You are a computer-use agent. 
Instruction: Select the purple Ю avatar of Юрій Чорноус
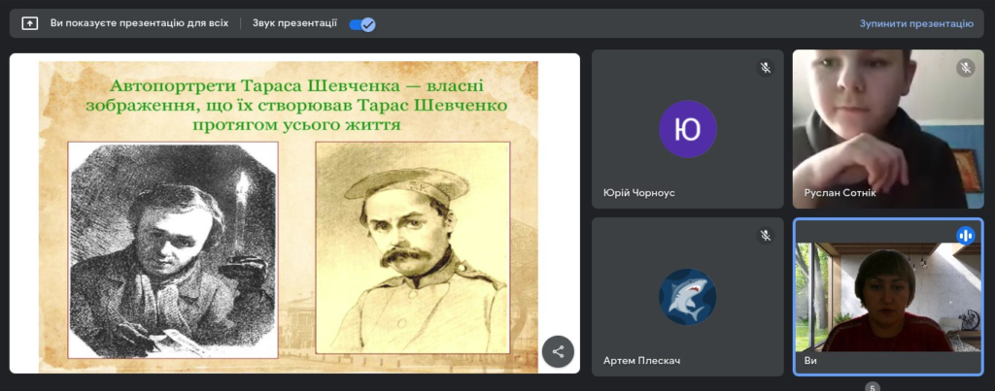coord(688,129)
